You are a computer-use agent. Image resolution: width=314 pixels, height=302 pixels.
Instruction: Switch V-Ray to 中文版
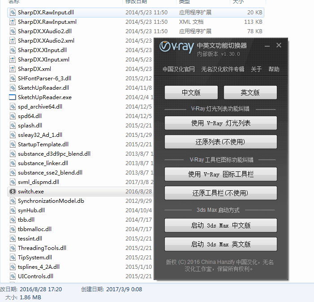[191, 92]
